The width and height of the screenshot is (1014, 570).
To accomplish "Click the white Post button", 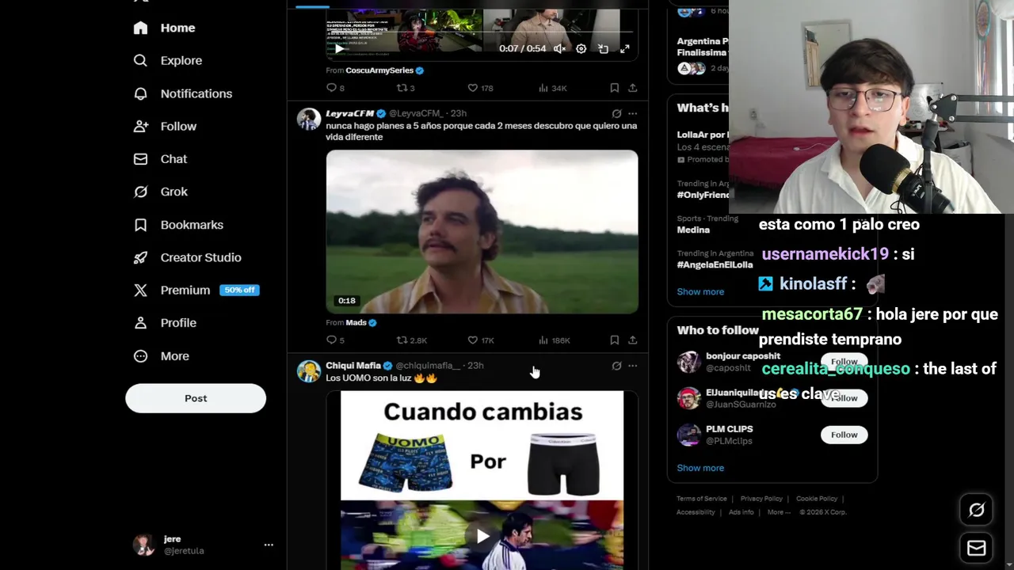I will [196, 398].
